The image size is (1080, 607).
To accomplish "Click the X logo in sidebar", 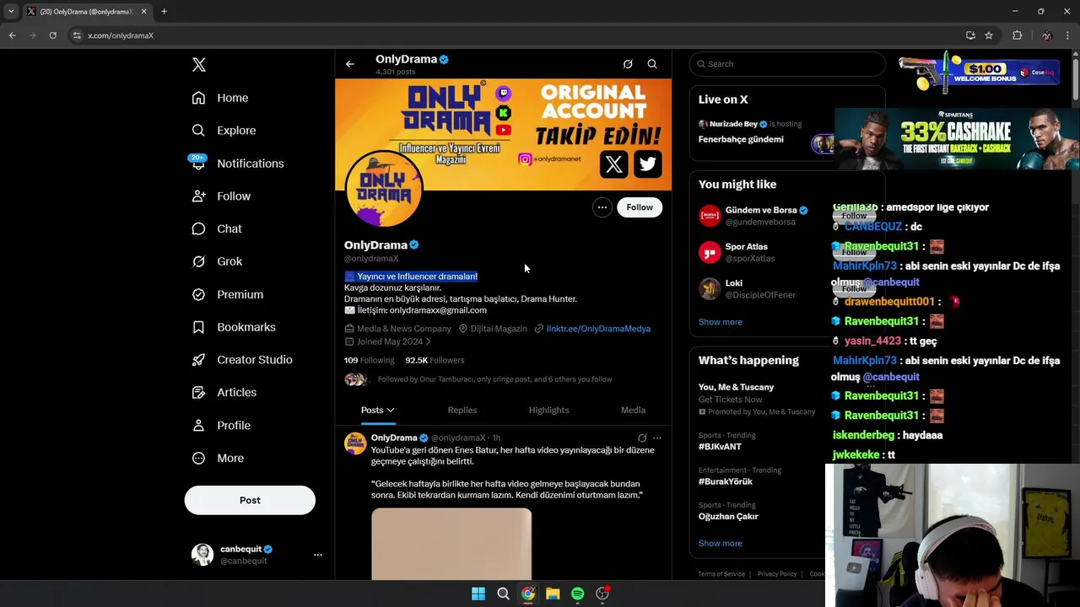I will point(199,65).
